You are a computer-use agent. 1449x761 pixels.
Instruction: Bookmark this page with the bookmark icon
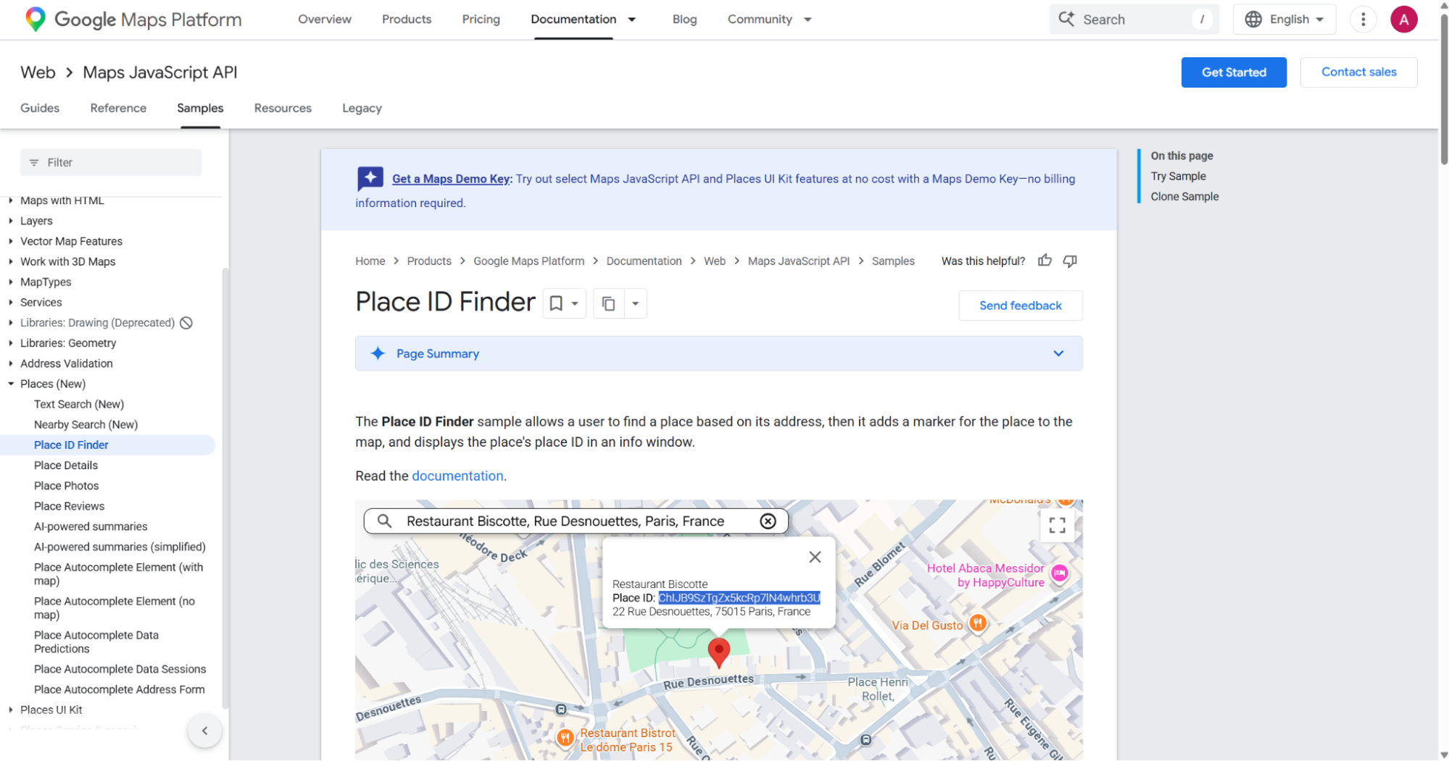[x=556, y=303]
